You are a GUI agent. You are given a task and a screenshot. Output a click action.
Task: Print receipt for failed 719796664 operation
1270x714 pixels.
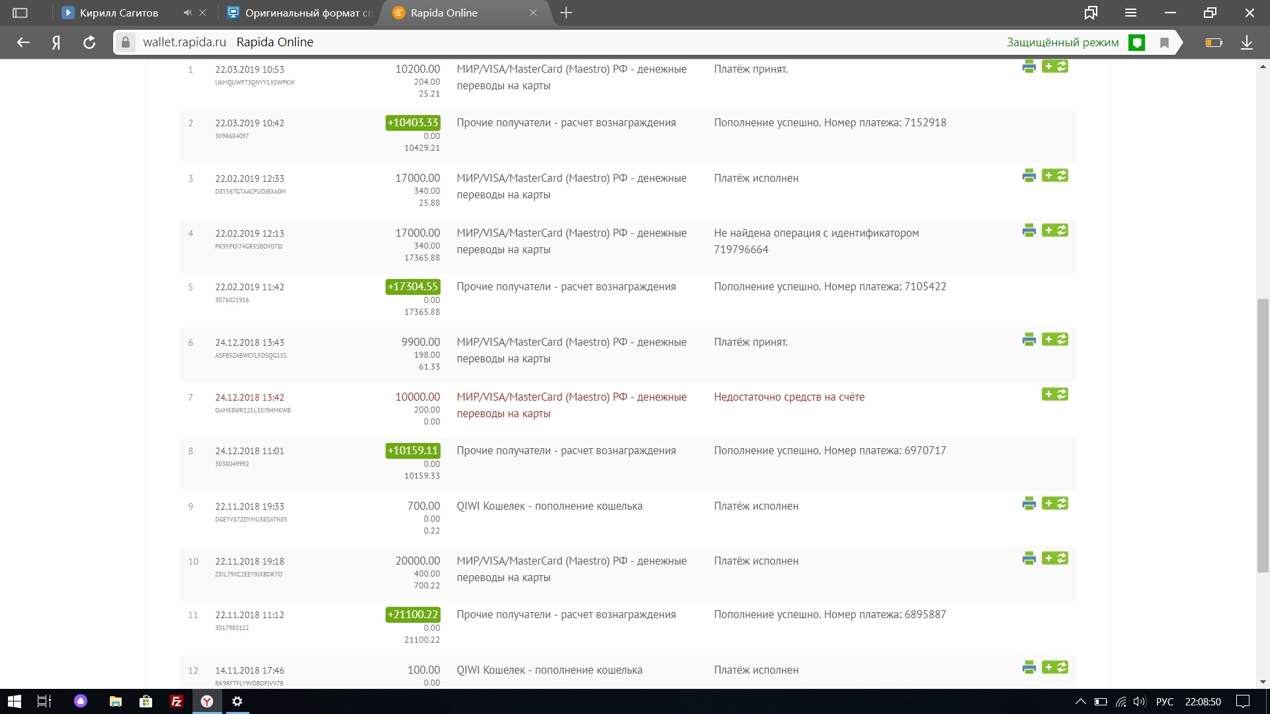pyautogui.click(x=1029, y=230)
